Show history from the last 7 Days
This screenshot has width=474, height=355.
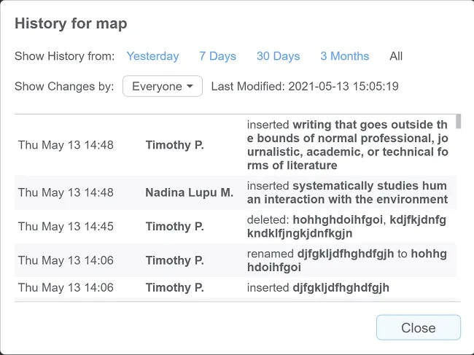(217, 56)
